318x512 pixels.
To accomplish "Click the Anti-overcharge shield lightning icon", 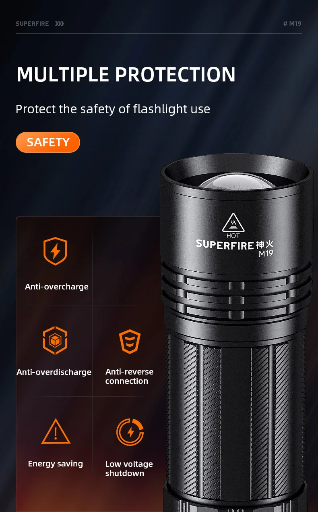I will 55,252.
